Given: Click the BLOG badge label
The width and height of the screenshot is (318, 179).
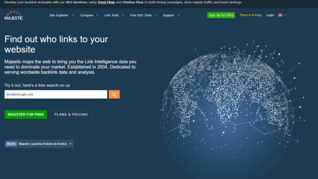Looking at the screenshot, I should tap(11, 144).
